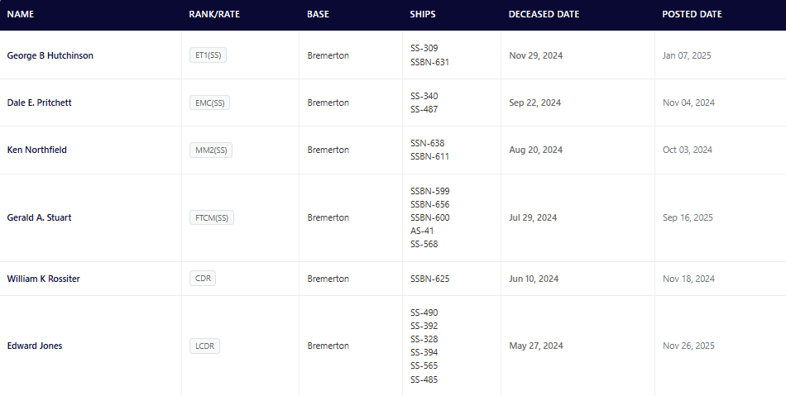Click the FTCM(SS) rank badge
Viewport: 786px width, 396px height.
(x=212, y=217)
